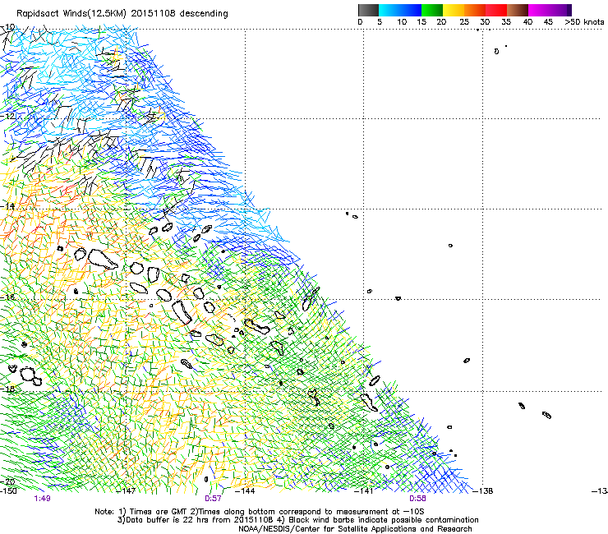This screenshot has height=534, width=608.
Task: Click the legend tick label '25'
Action: 464,22
